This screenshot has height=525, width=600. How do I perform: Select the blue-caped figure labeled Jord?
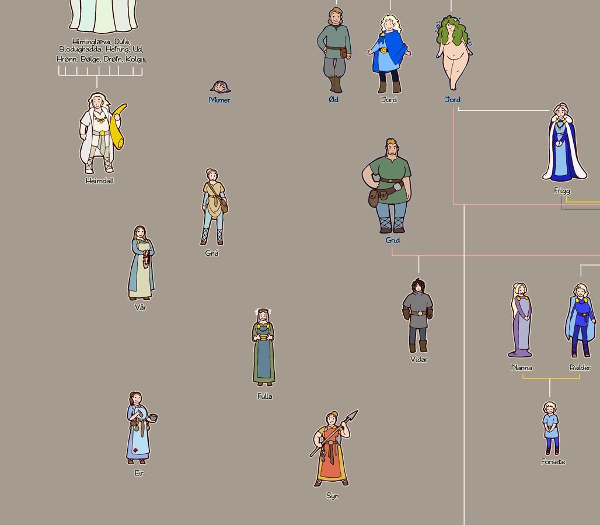[x=389, y=54]
